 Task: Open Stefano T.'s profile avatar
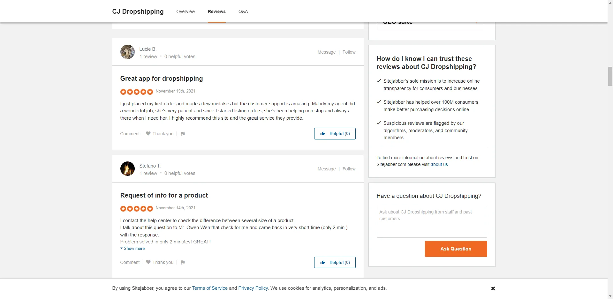[127, 169]
